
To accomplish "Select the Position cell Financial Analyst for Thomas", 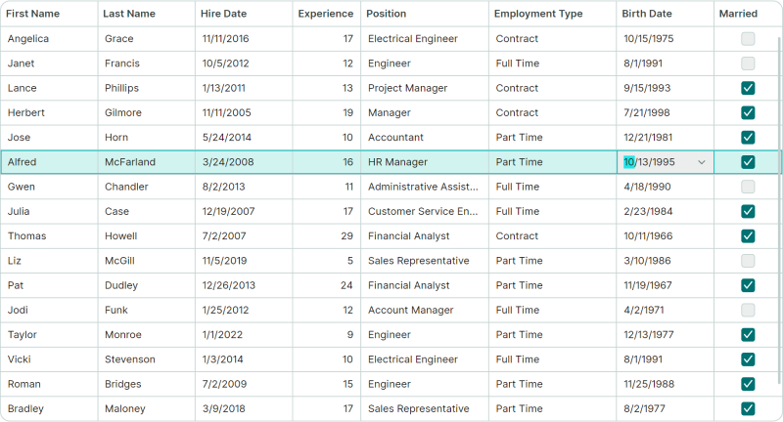I will point(425,236).
